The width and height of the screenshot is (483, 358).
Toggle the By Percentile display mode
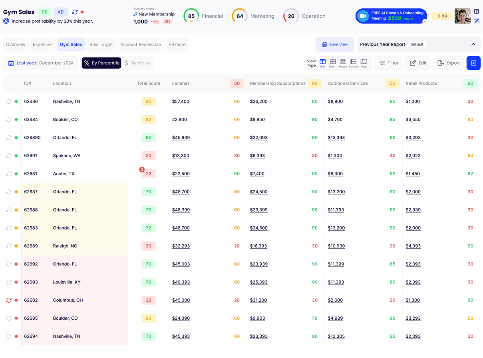coord(101,63)
